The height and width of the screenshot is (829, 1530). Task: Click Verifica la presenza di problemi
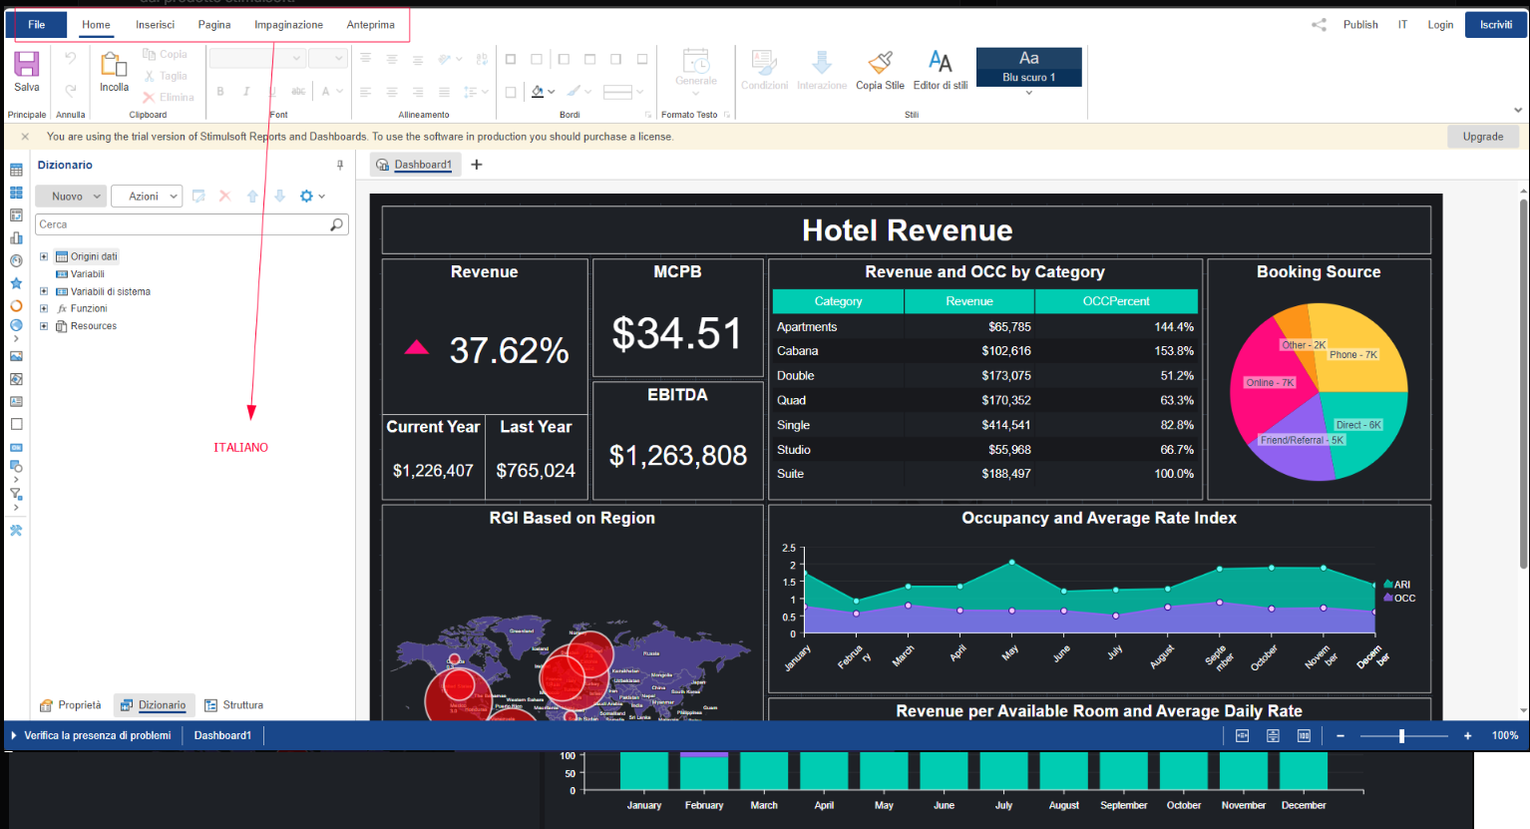pos(91,735)
